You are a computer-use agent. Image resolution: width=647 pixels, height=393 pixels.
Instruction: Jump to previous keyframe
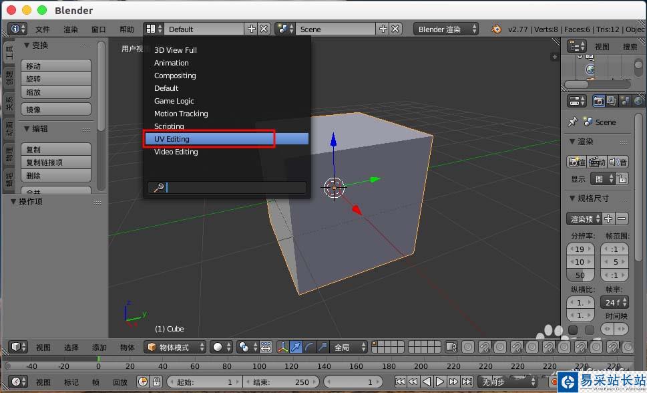pyautogui.click(x=413, y=382)
